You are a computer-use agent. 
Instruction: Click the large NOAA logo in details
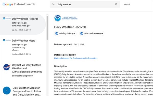point(66,18)
